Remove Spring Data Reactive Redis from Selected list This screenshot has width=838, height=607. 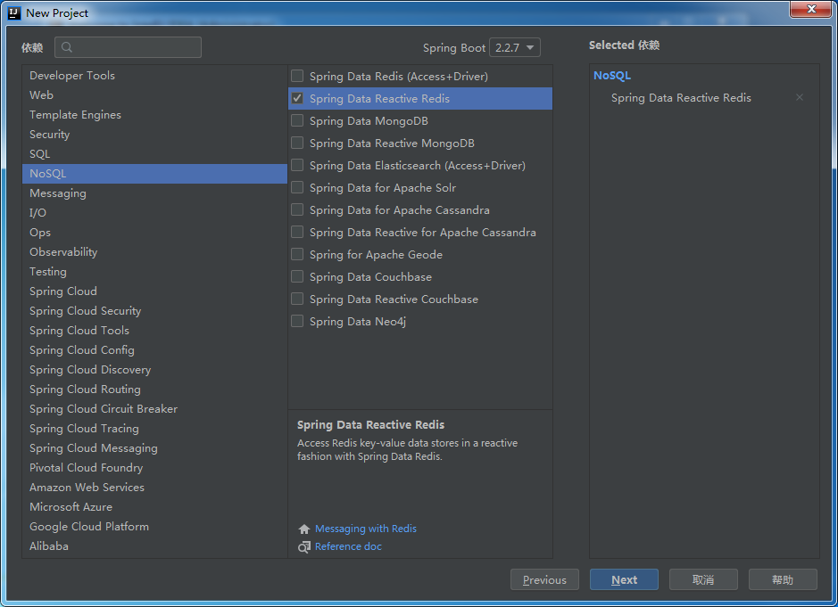click(799, 97)
